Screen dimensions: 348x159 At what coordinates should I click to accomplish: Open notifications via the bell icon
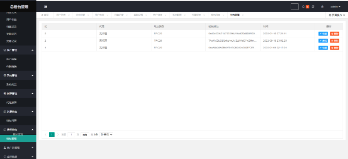pyautogui.click(x=303, y=7)
